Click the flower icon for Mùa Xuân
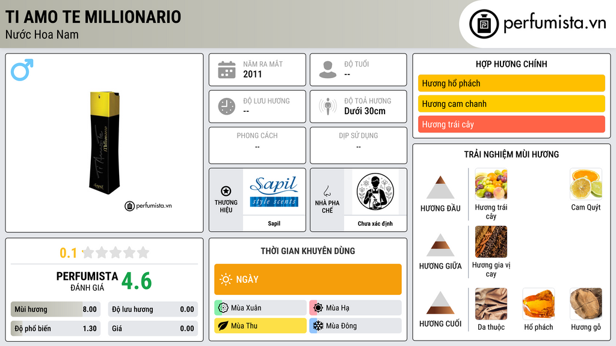 (223, 308)
